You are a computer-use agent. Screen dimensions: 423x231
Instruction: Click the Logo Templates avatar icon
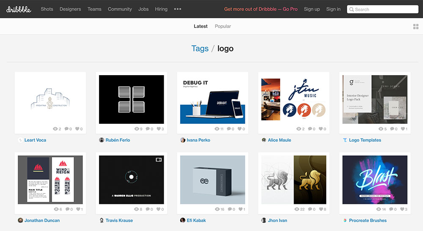[x=345, y=140]
